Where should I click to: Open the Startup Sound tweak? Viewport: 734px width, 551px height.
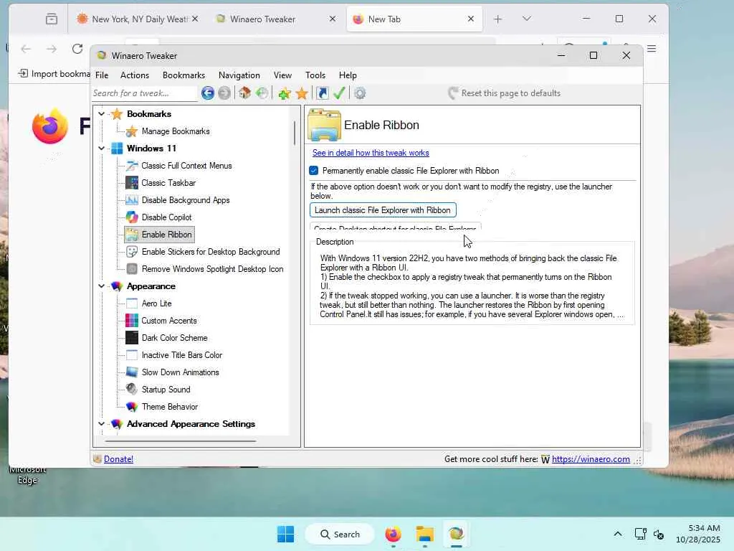tap(166, 390)
